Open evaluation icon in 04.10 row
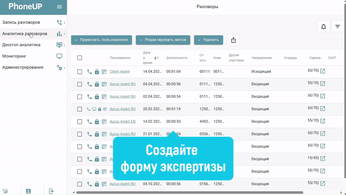 pos(323,183)
